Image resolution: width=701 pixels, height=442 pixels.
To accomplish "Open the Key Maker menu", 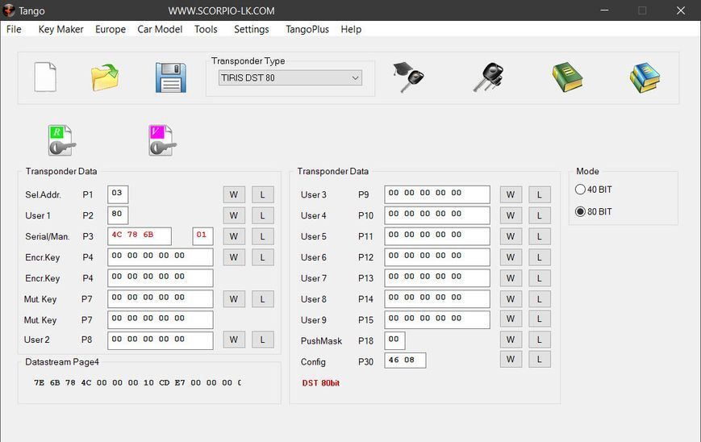I will pos(61,30).
